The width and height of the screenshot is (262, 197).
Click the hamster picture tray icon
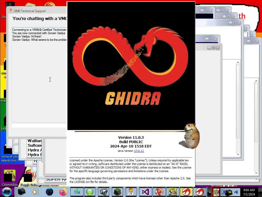[x=216, y=192]
